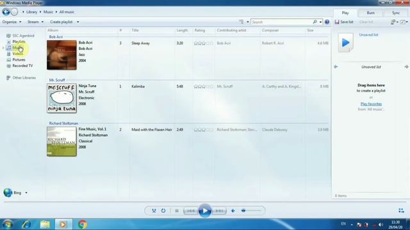Go to next list with right arrow
This screenshot has height=230, width=410.
click(x=406, y=66)
